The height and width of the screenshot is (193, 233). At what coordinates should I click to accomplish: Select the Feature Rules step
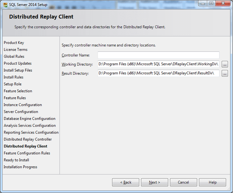(x=15, y=98)
